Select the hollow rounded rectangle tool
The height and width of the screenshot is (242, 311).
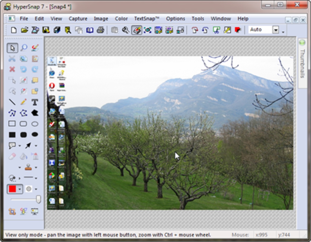pos(24,124)
